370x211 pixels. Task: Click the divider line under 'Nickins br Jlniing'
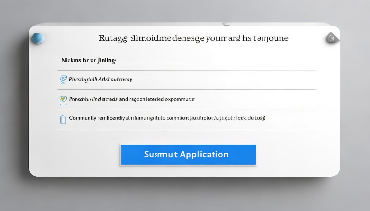point(187,71)
